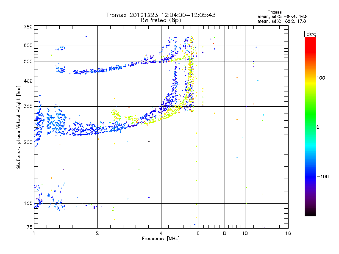Screen dimensions: 339x254
Task: Click the y-axis tick label '750'
Action: click(28, 27)
